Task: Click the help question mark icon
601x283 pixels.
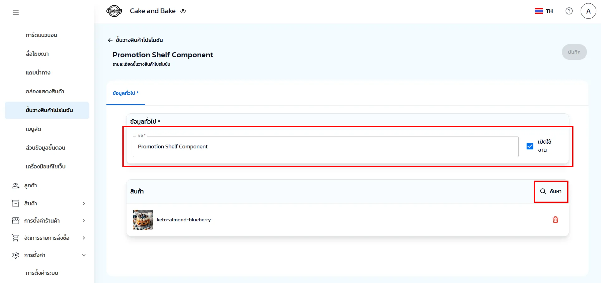Action: pos(569,11)
